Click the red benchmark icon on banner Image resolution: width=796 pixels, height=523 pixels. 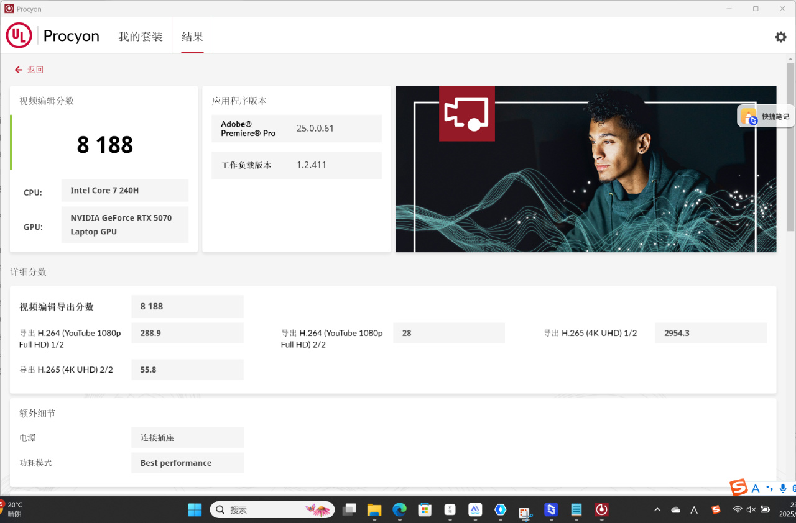467,113
